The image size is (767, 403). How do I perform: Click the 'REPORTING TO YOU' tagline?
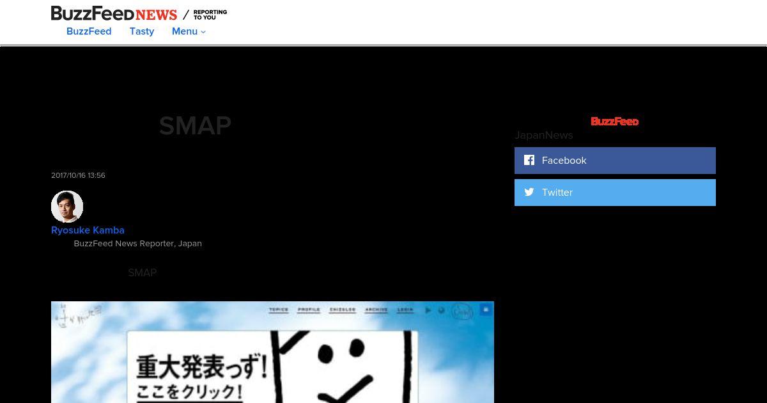[210, 15]
